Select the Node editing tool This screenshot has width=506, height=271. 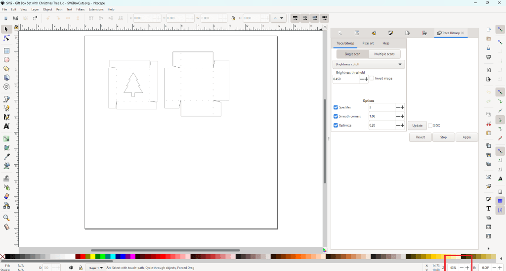pyautogui.click(x=6, y=38)
